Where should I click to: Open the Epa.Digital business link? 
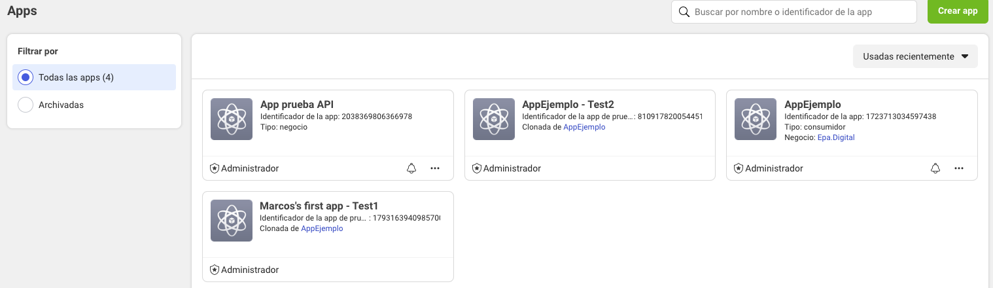click(836, 137)
